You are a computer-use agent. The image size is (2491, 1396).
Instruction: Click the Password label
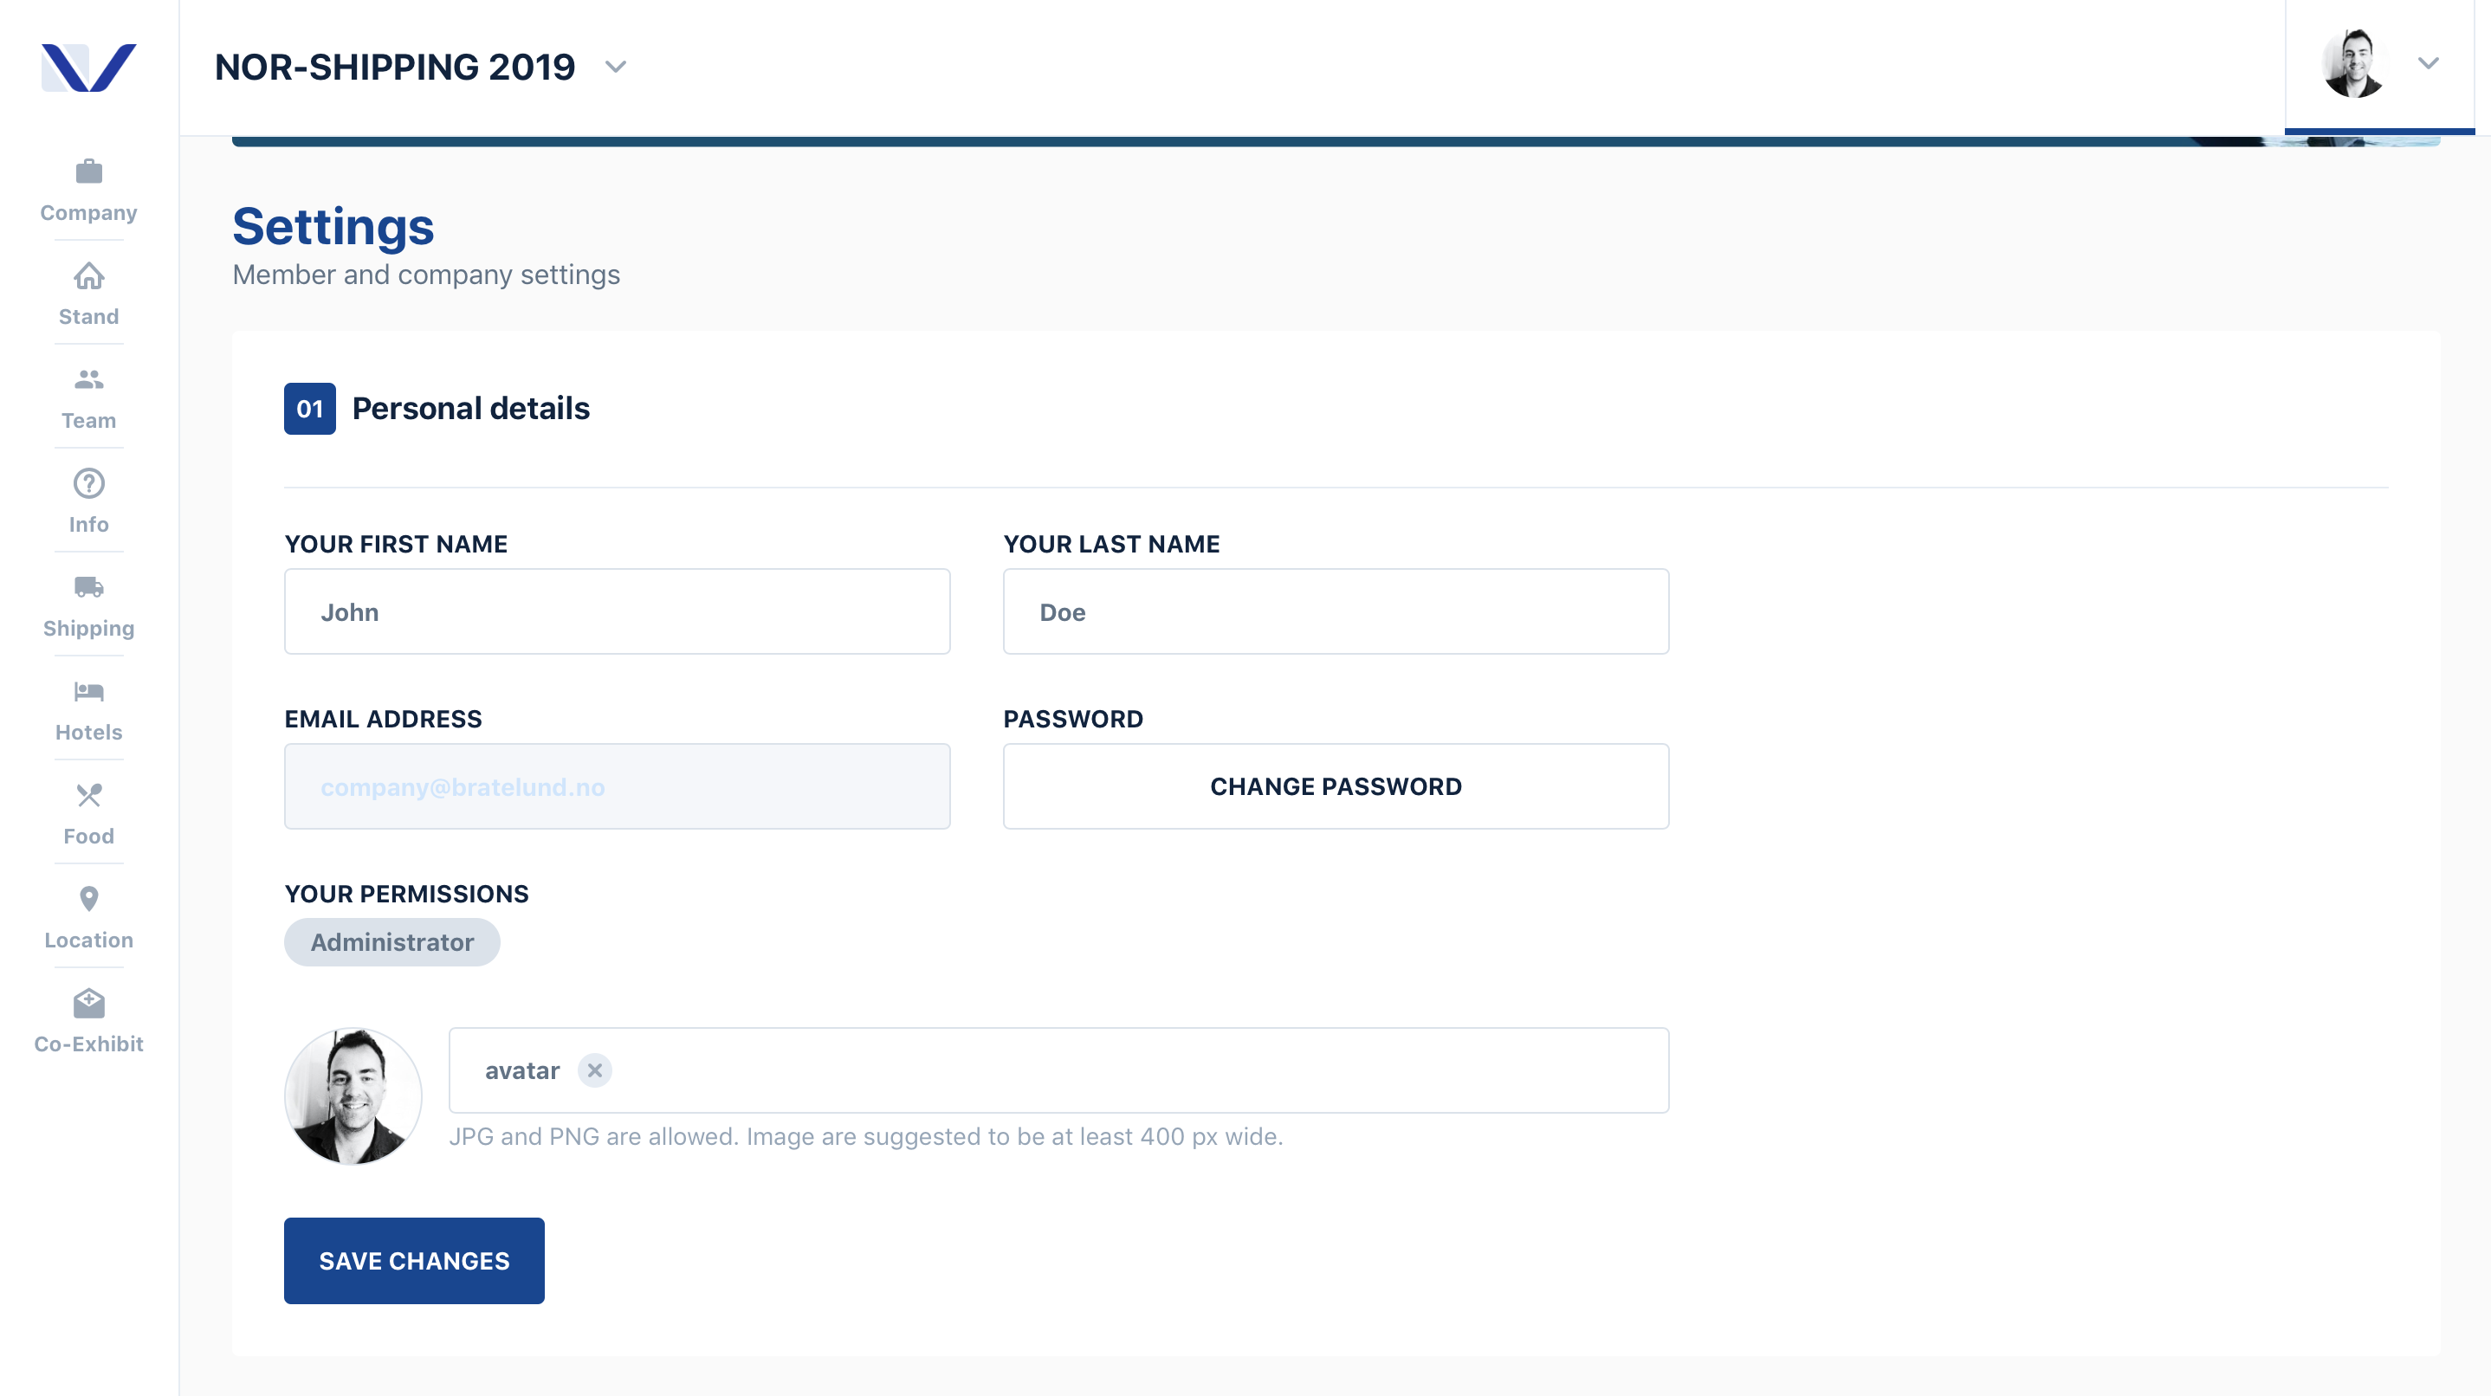click(x=1073, y=720)
